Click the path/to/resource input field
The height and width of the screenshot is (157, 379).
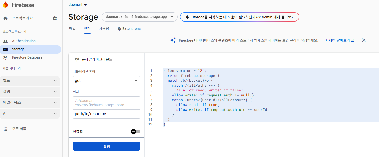(106, 114)
